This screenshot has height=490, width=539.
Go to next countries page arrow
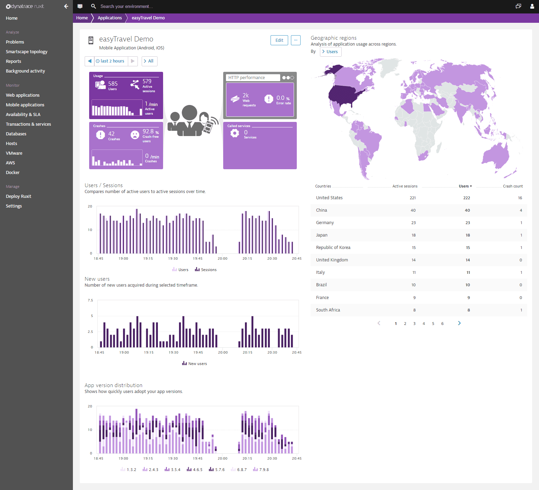[459, 323]
